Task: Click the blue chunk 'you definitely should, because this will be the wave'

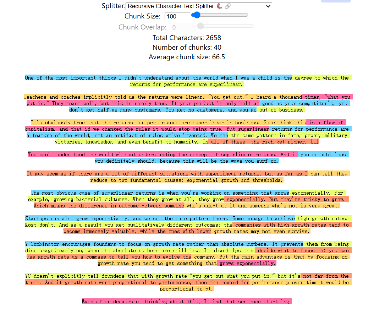Action: 187,161
